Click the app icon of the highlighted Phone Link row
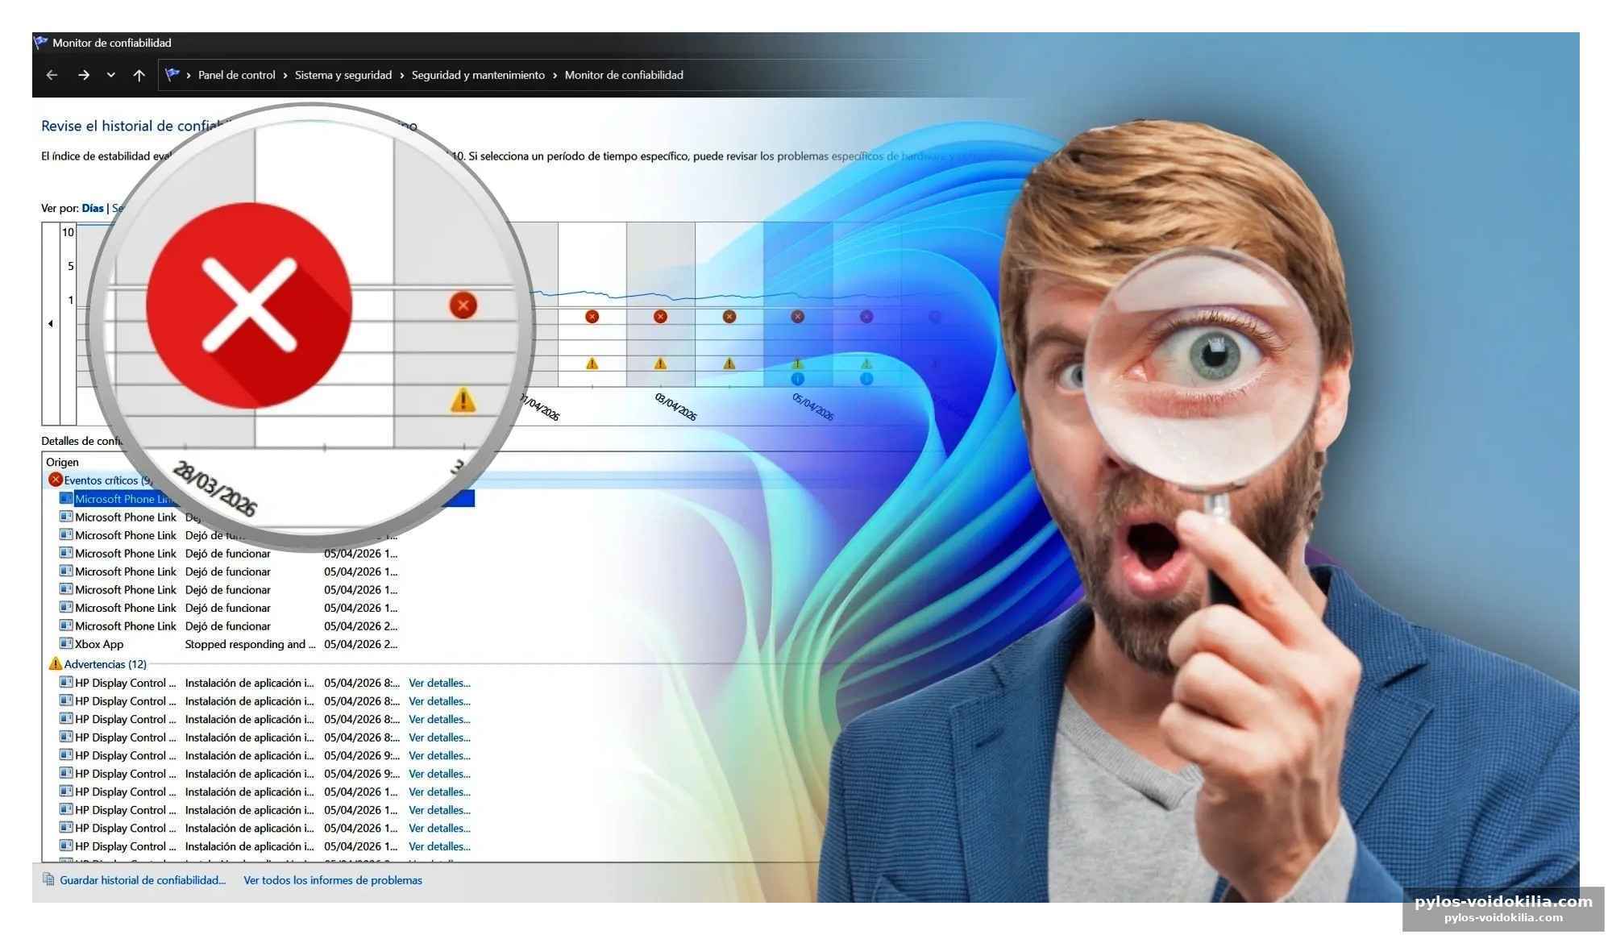1612x935 pixels. [x=66, y=498]
